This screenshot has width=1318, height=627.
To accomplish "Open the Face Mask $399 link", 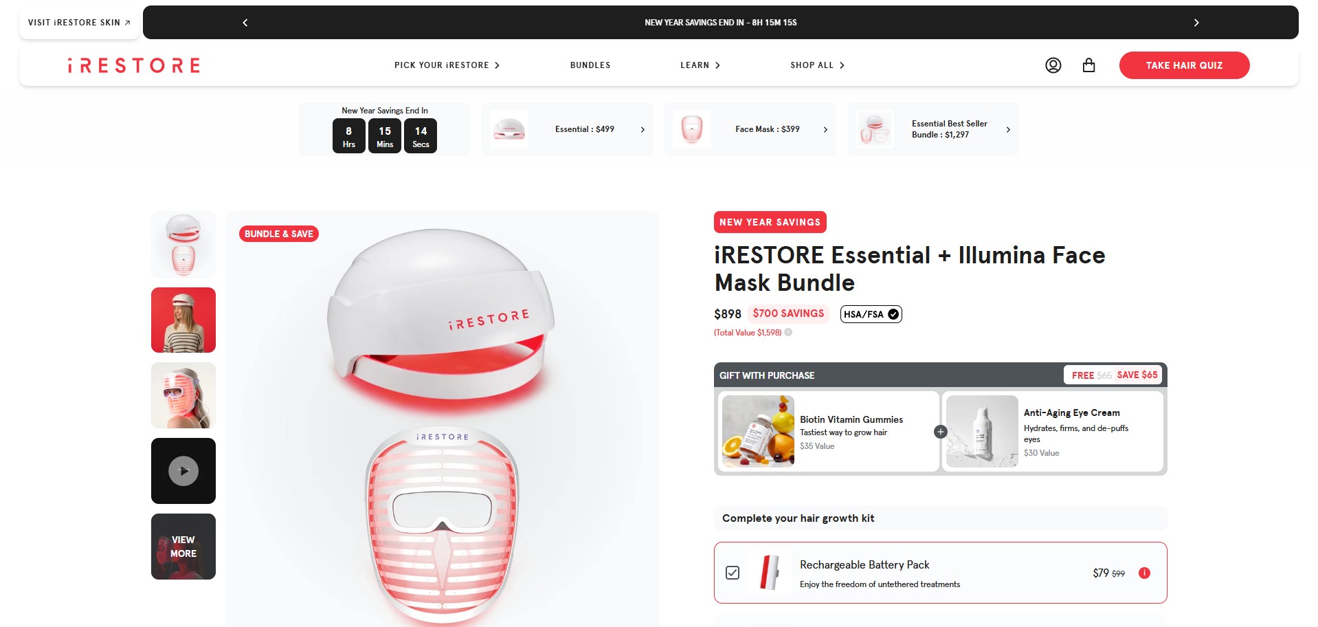I will (750, 129).
